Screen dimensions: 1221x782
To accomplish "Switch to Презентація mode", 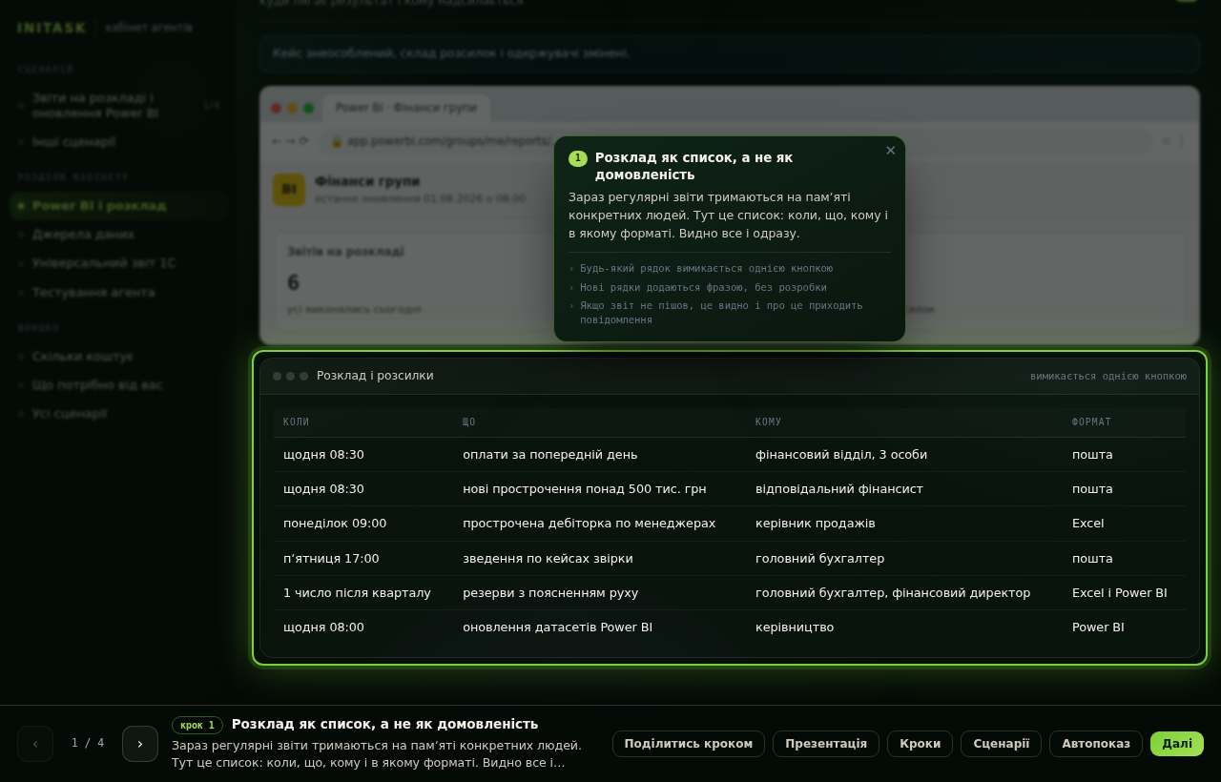I will (826, 744).
